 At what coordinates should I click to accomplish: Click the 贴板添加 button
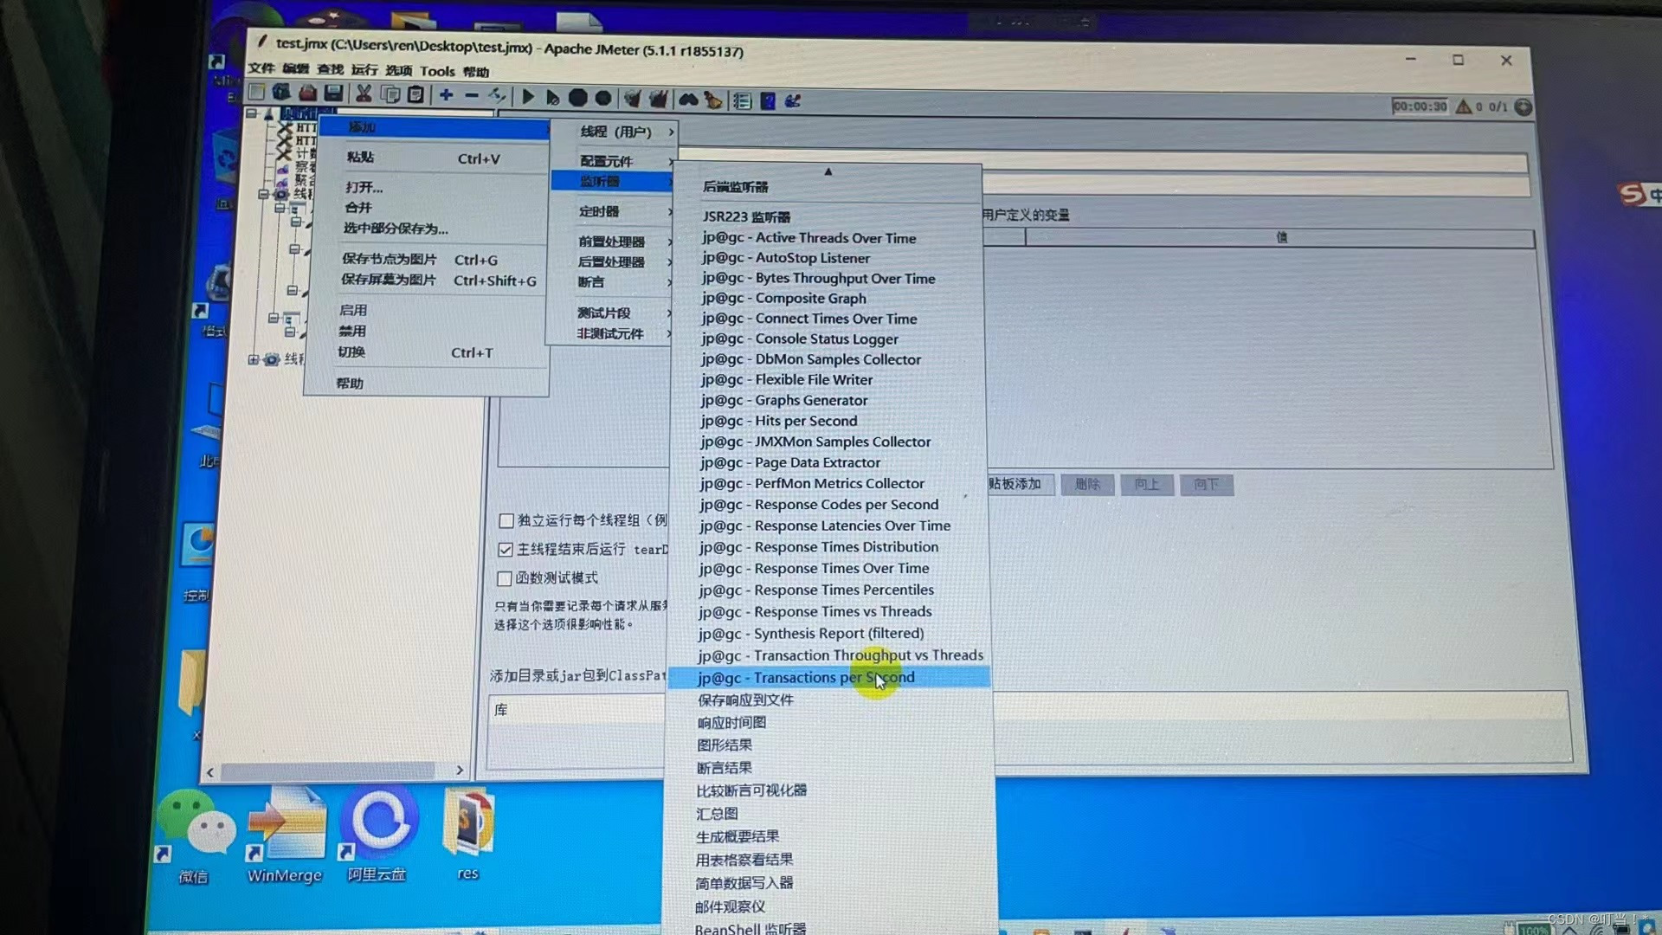[1021, 484]
